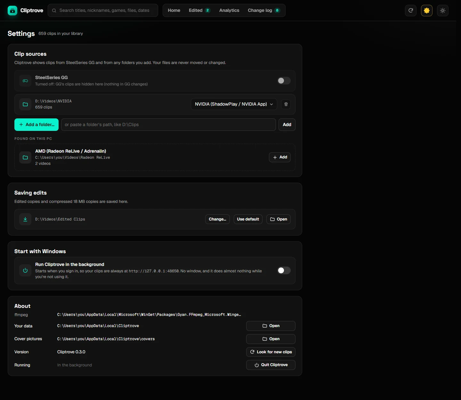
Task: Click the Change log count badge 8
Action: (x=277, y=11)
